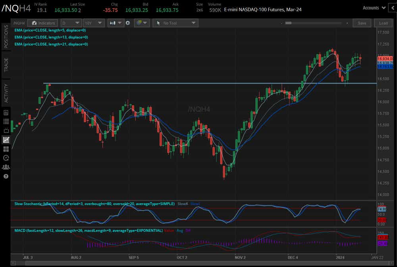Viewport: 397px width, 267px height.
Task: Open the Help question mark icon
Action: [6, 176]
